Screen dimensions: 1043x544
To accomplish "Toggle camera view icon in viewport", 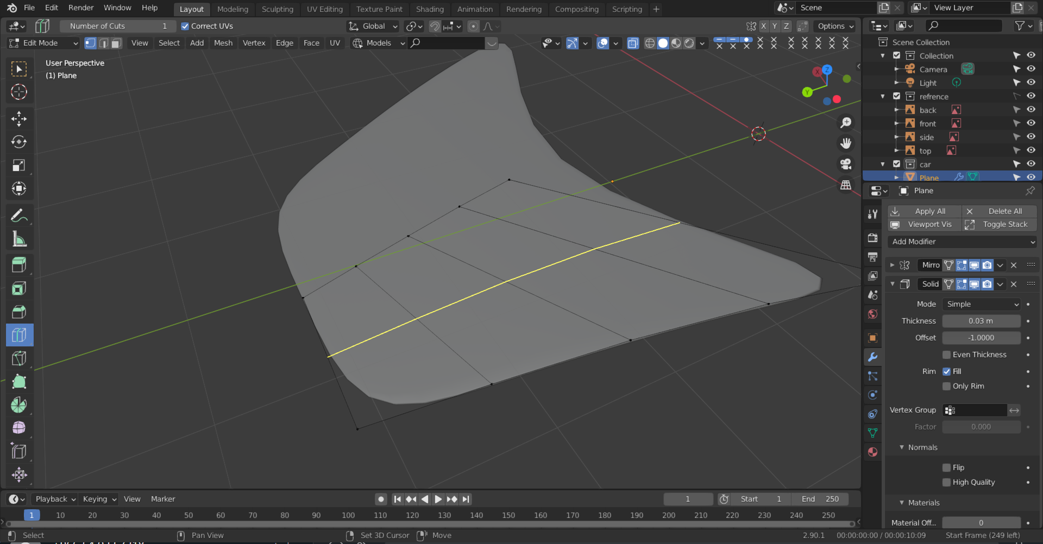I will (846, 164).
